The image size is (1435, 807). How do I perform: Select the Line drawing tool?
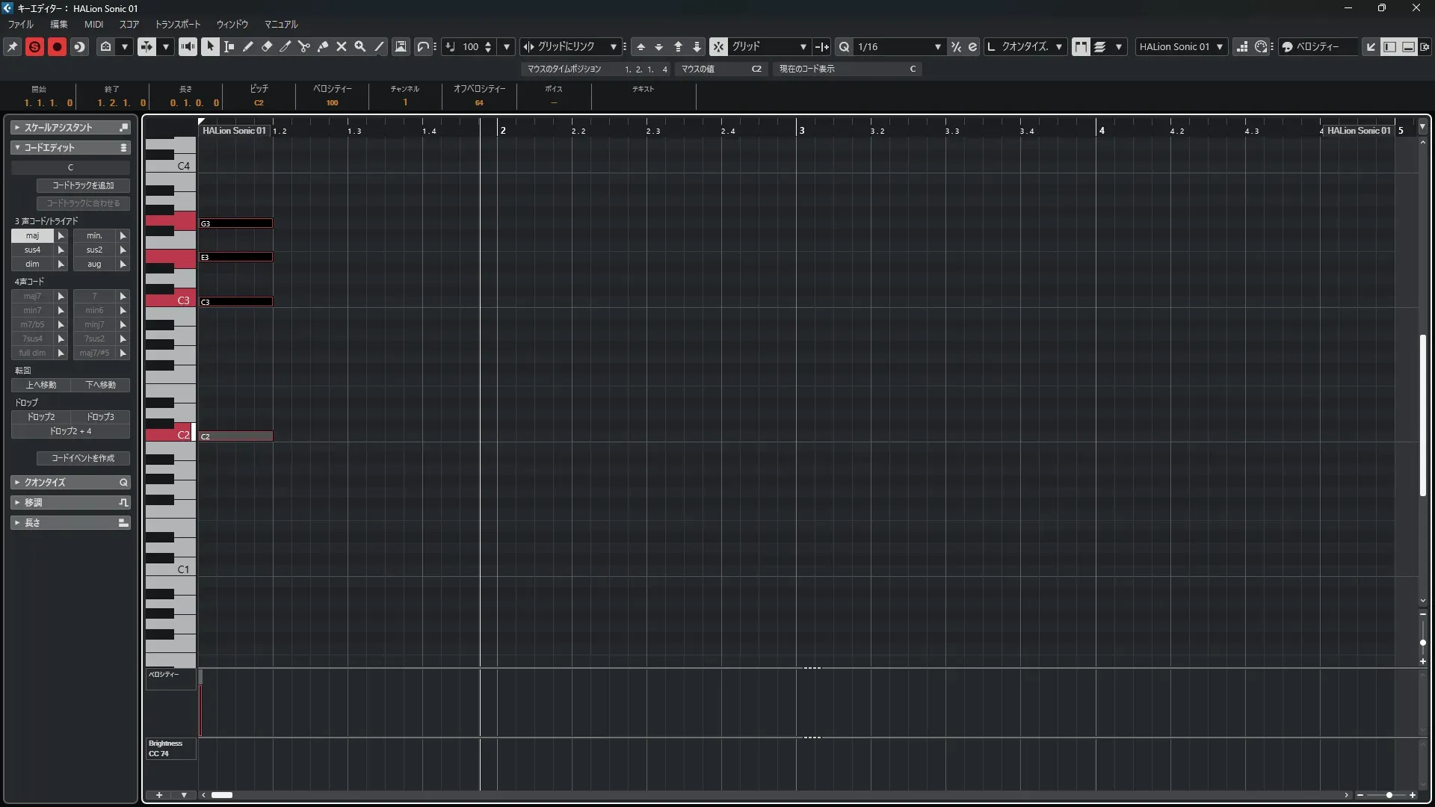tap(379, 46)
